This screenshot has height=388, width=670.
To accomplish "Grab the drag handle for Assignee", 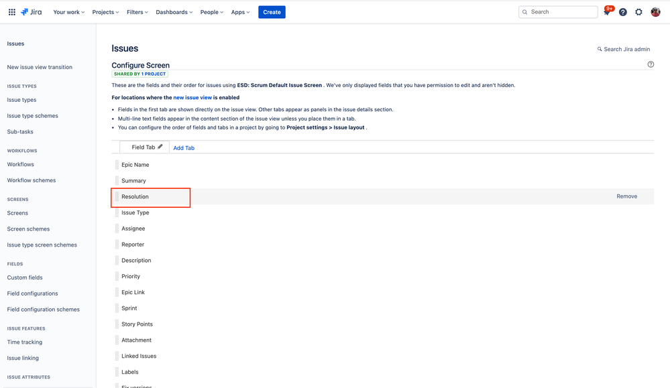I will tap(117, 229).
